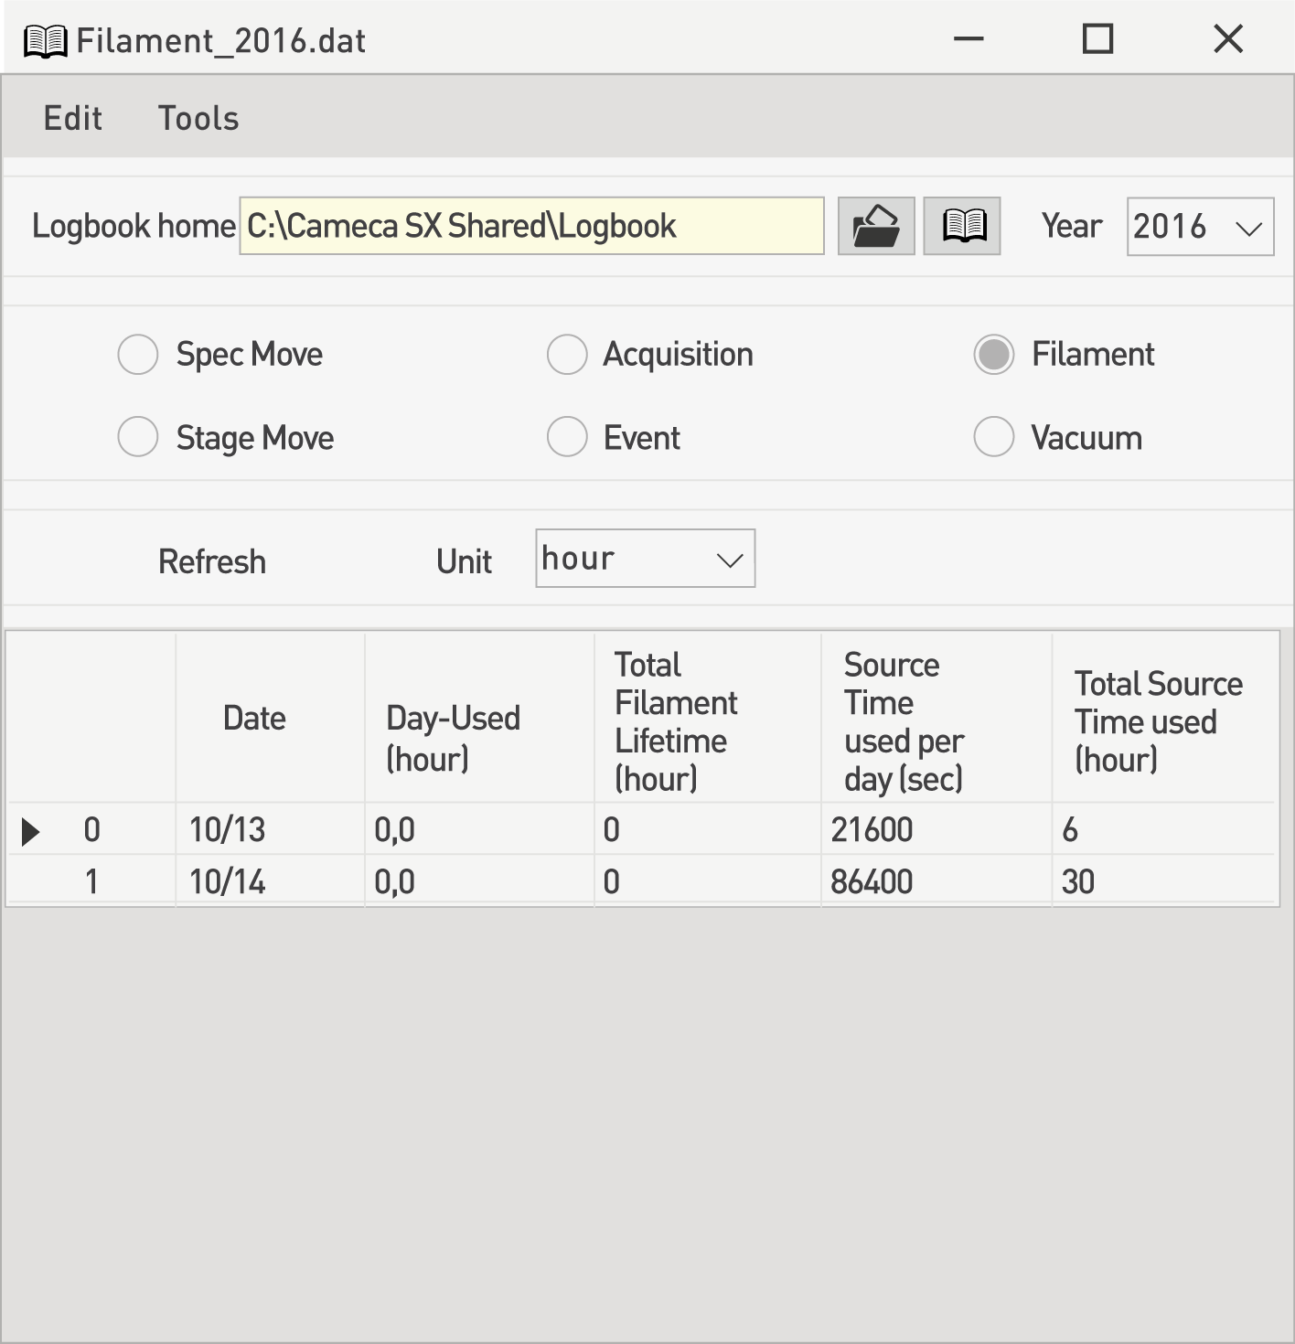Click the Refresh button
This screenshot has height=1344, width=1295.
click(x=211, y=561)
